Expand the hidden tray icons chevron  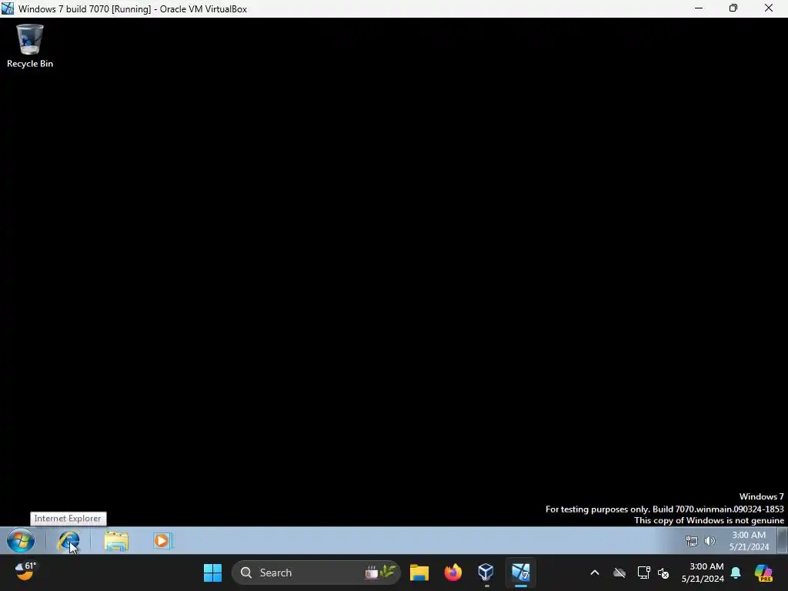pos(595,573)
